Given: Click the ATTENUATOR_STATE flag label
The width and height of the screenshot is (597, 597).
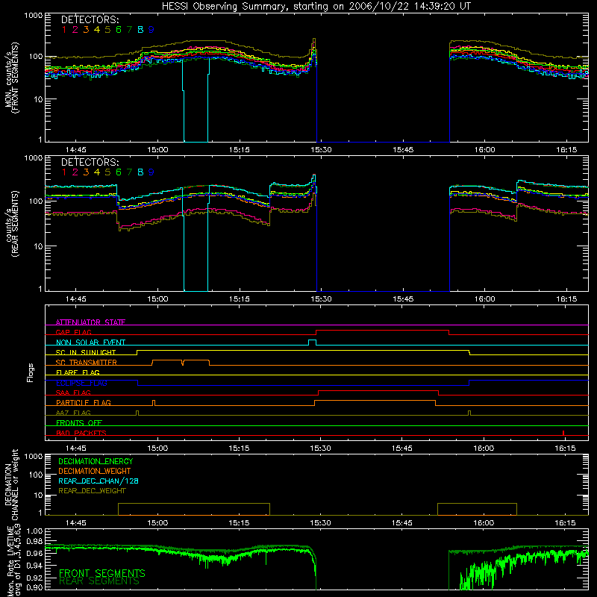Looking at the screenshot, I should [x=90, y=322].
